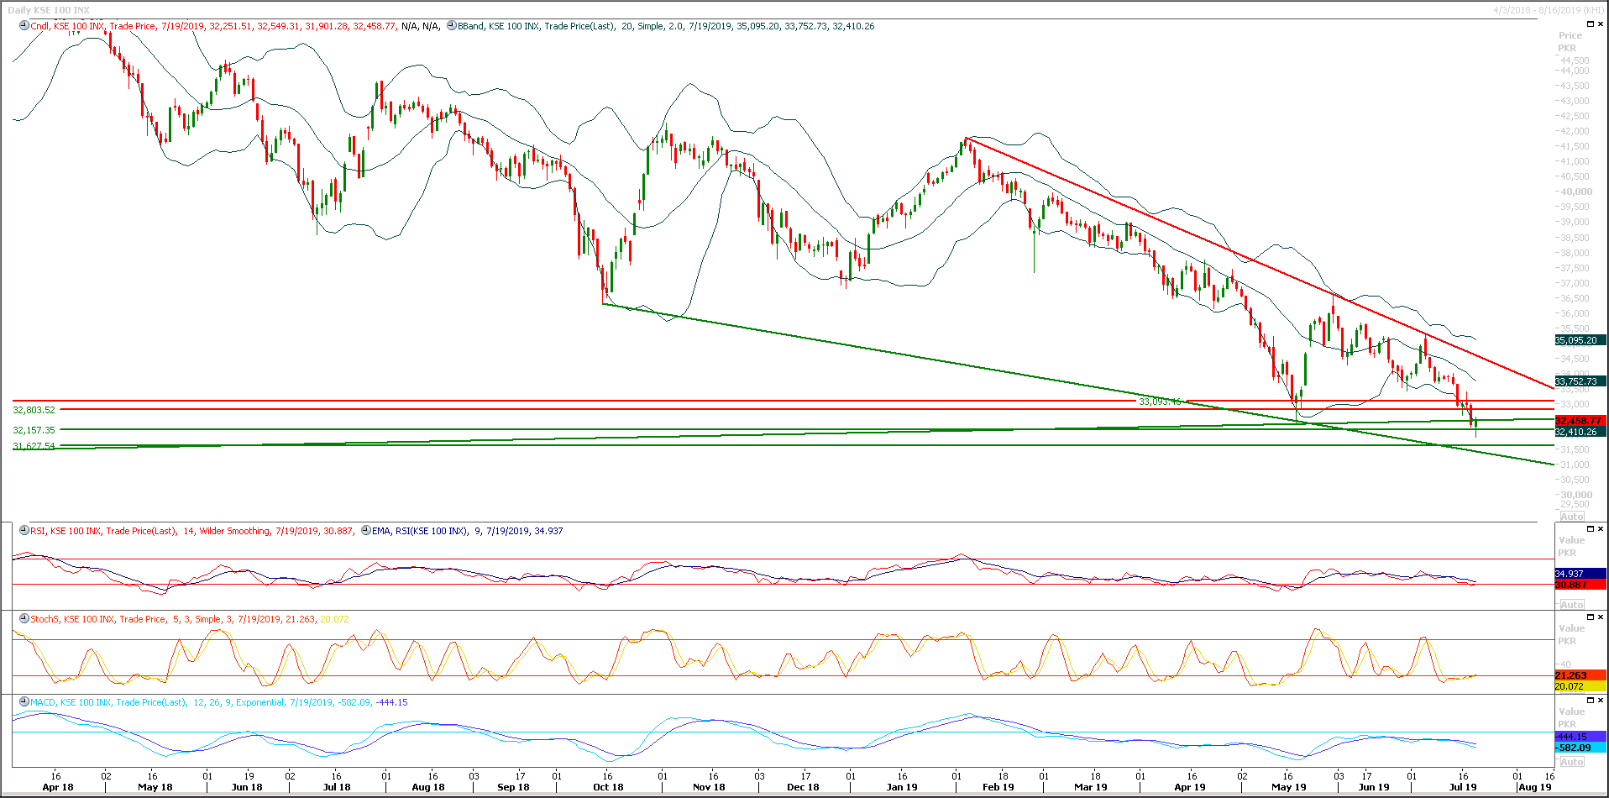Click the maximize box icon on the RSI pane
Image resolution: width=1609 pixels, height=798 pixels.
tap(1590, 529)
